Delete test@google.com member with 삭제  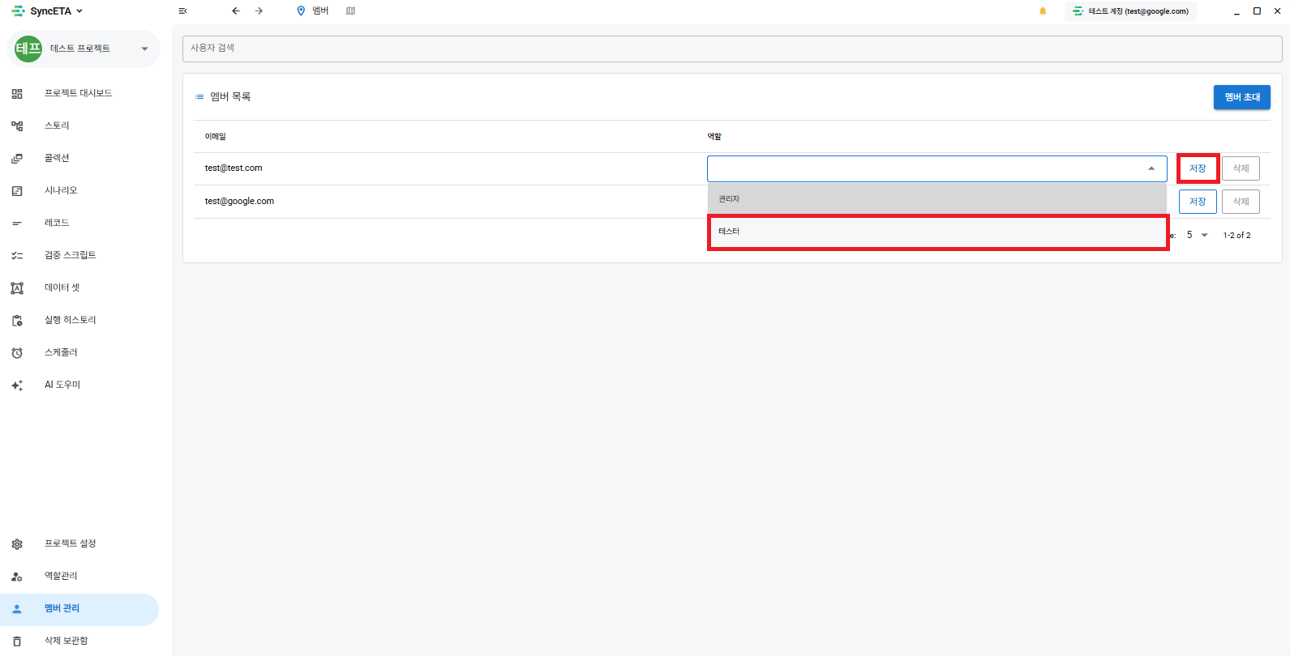pyautogui.click(x=1241, y=202)
